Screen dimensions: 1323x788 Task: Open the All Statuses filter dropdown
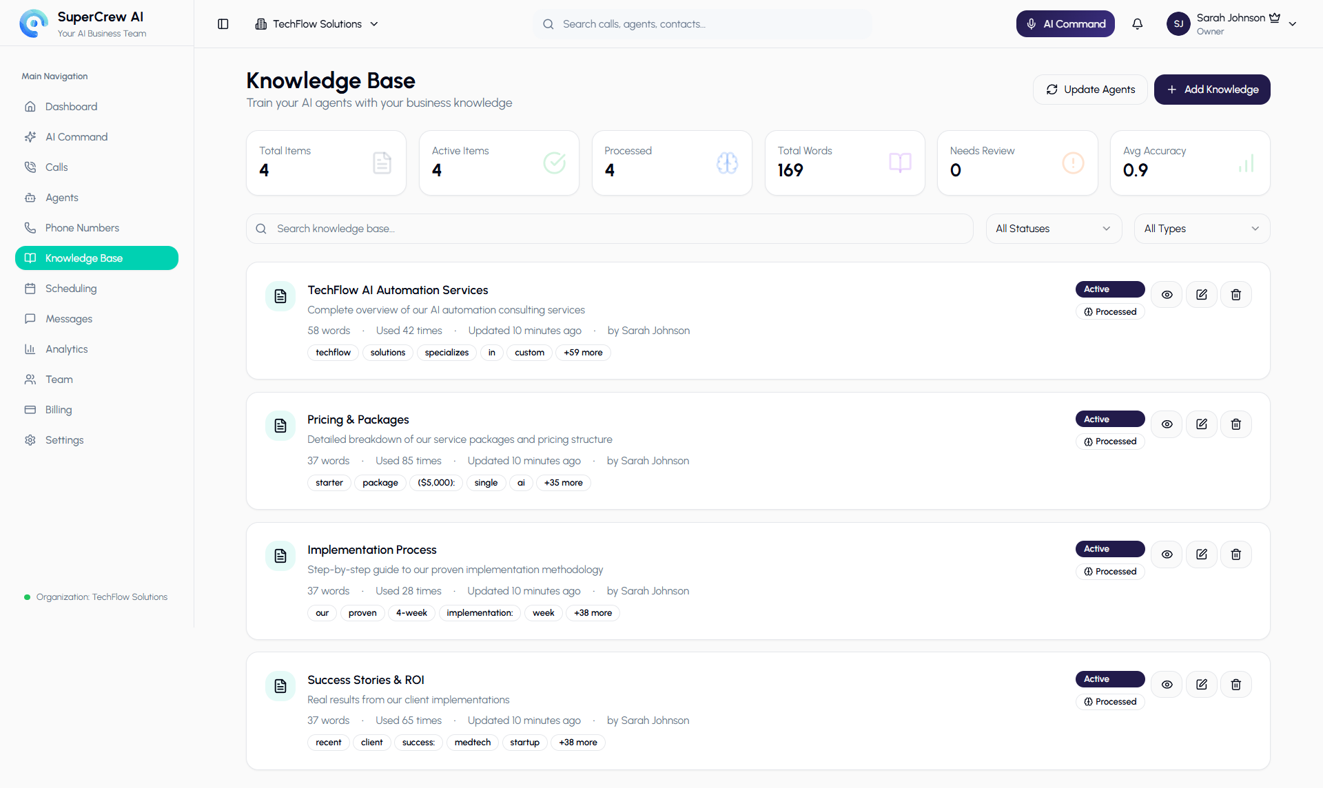1054,229
